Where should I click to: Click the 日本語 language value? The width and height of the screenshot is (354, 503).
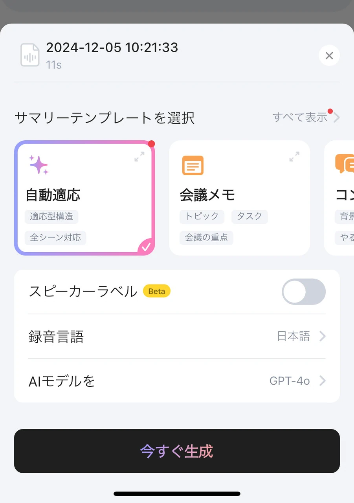(x=293, y=336)
